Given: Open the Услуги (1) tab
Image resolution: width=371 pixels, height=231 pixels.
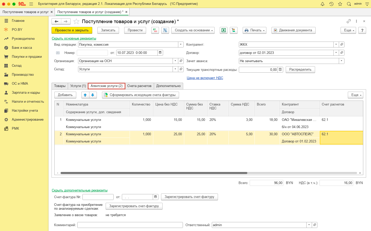Looking at the screenshot, I should 78,86.
